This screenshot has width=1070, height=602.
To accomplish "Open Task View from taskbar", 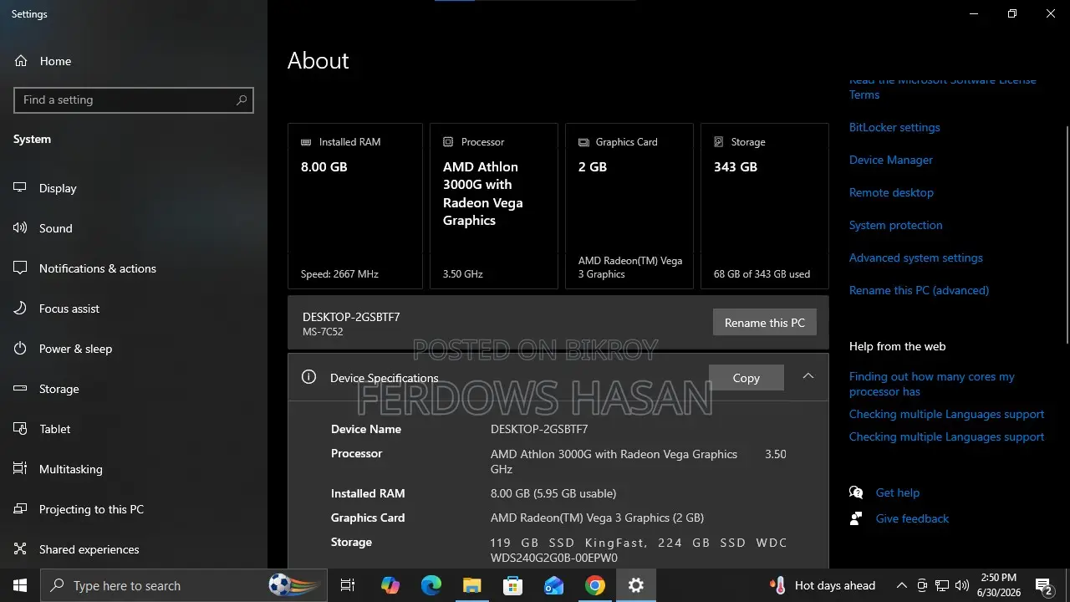I will tap(348, 585).
